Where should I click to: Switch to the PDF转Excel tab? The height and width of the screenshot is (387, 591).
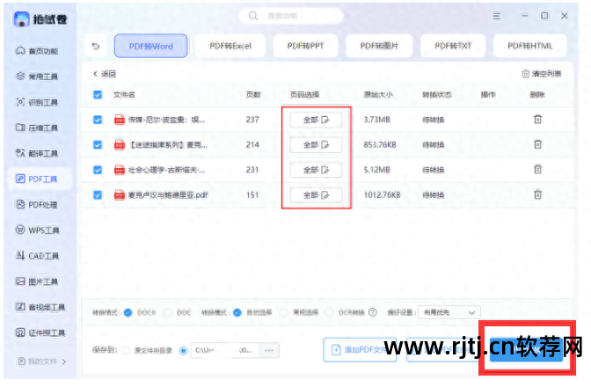point(230,46)
